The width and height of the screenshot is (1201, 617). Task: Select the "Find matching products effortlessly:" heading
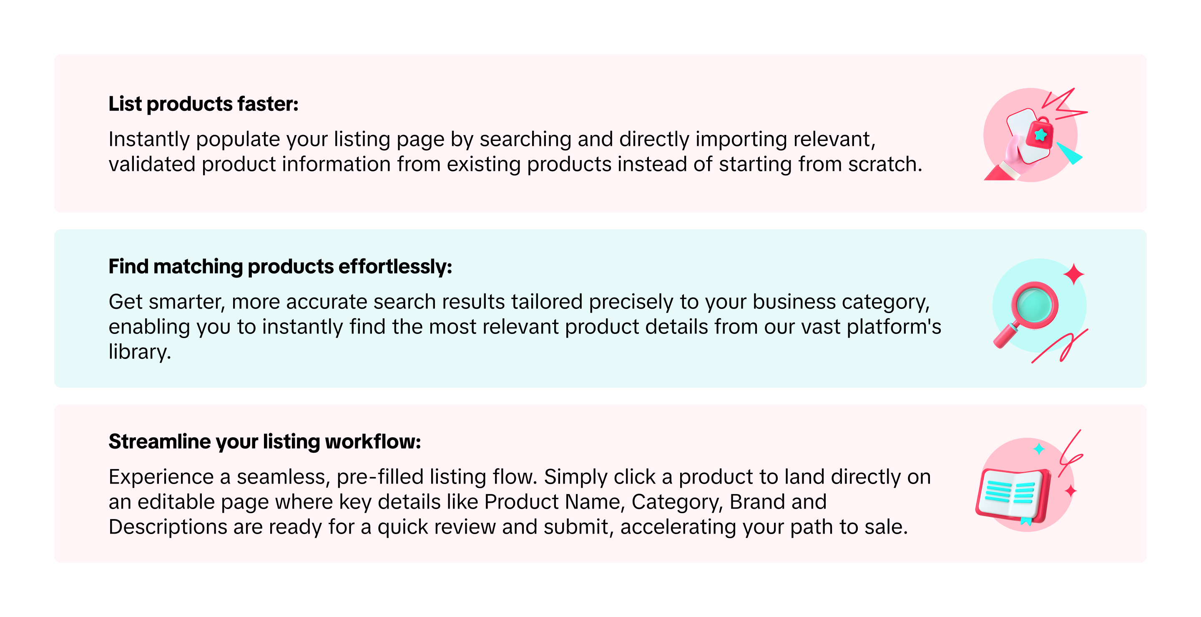click(x=280, y=266)
